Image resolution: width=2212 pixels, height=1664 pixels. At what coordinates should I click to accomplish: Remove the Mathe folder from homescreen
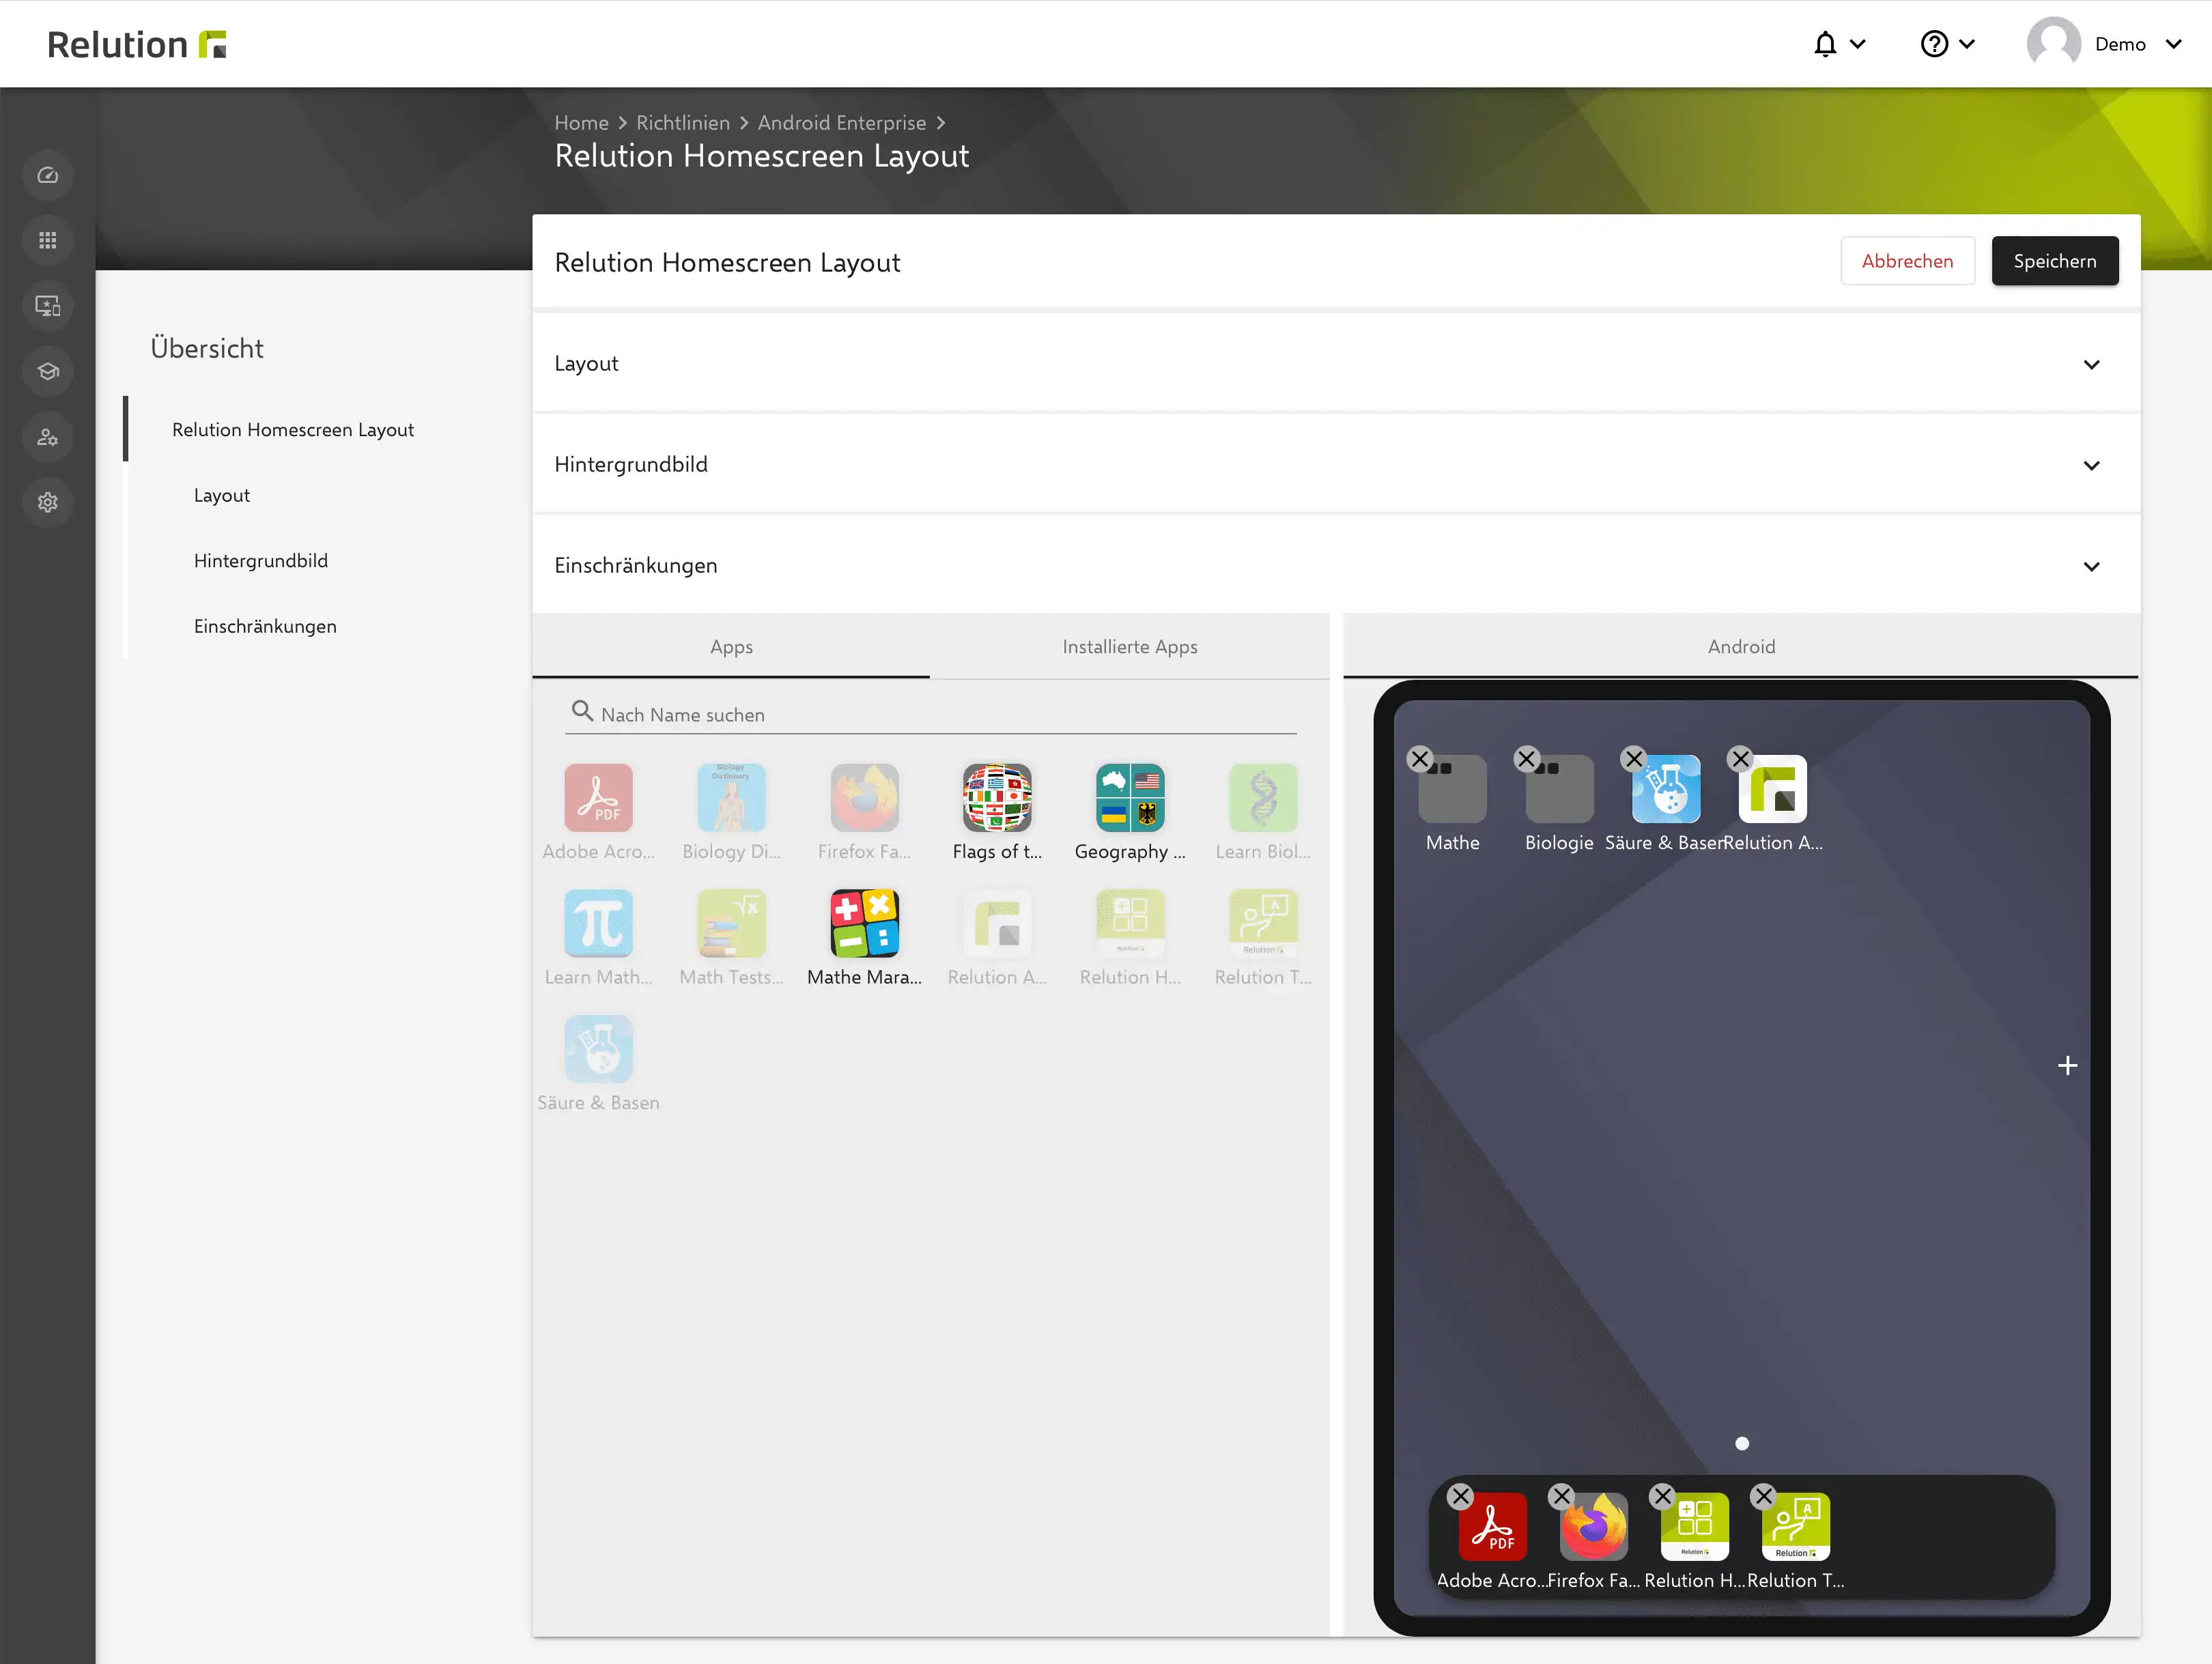(x=1419, y=759)
